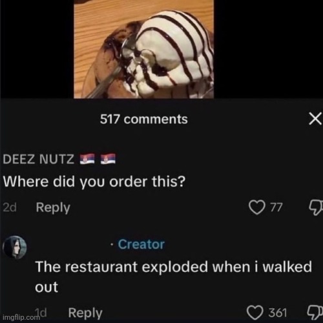Open DEEZ NUTZ user profile name
The width and height of the screenshot is (323, 323).
pyautogui.click(x=39, y=159)
